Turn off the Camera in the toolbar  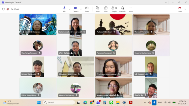(76, 9)
